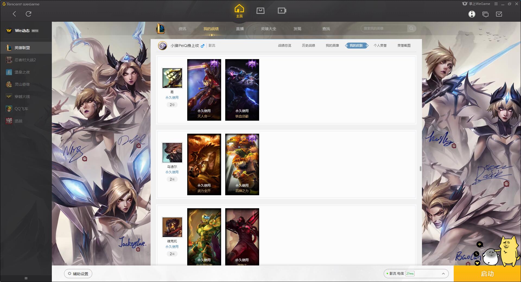Click the skin list scrollbar handle
Viewport: 521px width, 282px height.
coord(421,169)
